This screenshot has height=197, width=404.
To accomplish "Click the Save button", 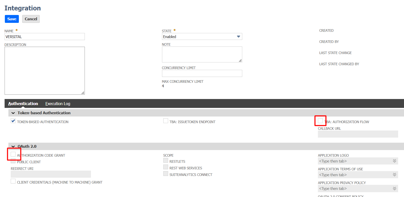I will (12, 19).
